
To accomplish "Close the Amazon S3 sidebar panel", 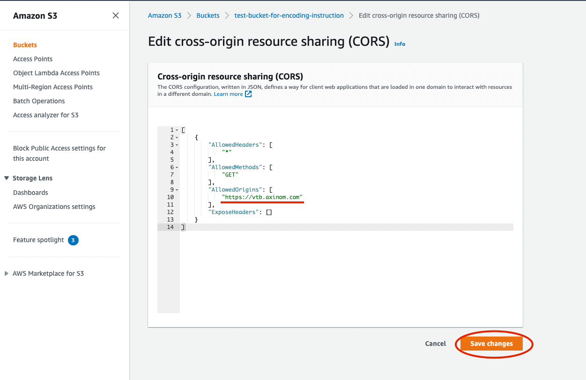I will coord(116,15).
